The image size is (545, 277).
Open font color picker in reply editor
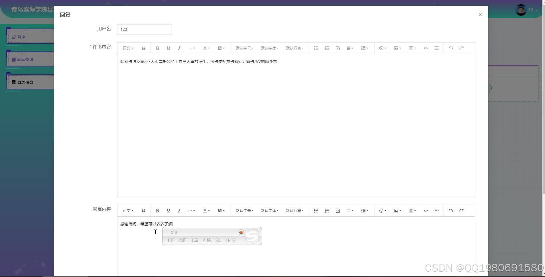[x=206, y=211]
